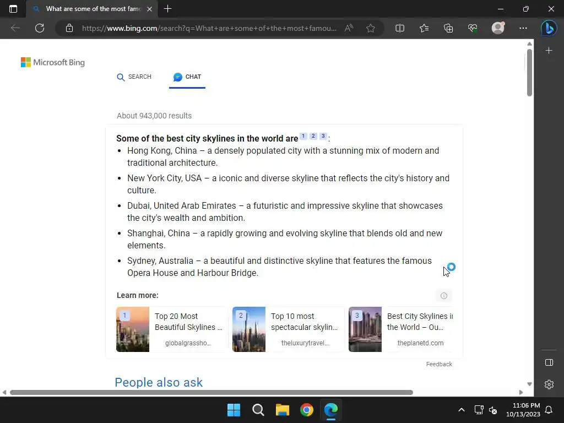Open the Bing Copilot sidebar button

(x=549, y=29)
